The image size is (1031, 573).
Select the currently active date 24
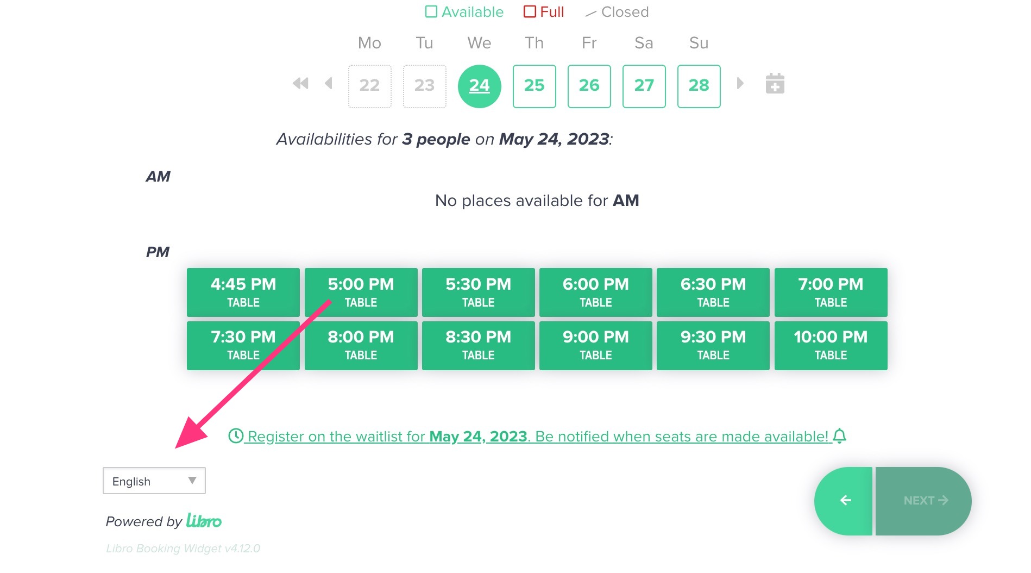(479, 86)
